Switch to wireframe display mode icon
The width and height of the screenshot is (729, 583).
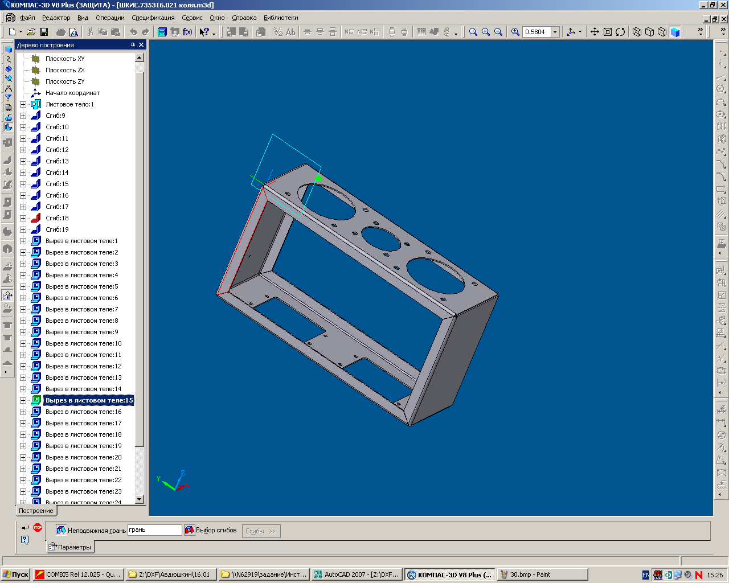click(x=637, y=32)
